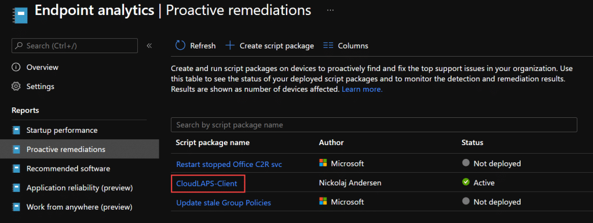Click the Startup performance notebook icon
Viewport: 593px width, 223px height.
coord(16,130)
